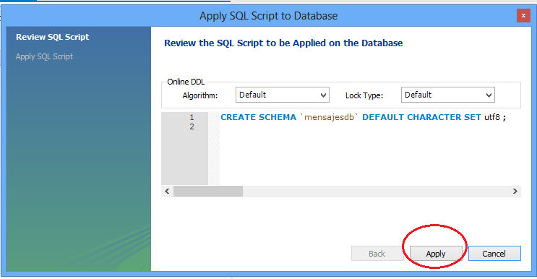Click the dialog title Apply SQL Script to Database
The height and width of the screenshot is (279, 537).
point(269,16)
